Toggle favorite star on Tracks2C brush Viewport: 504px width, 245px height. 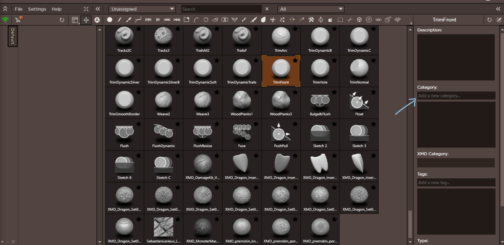coord(139,29)
